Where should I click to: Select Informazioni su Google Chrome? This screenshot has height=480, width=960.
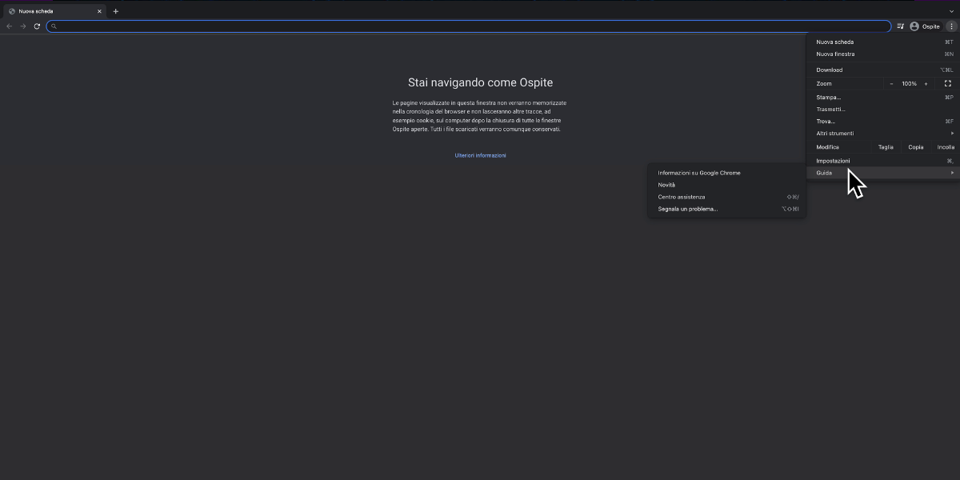click(698, 172)
